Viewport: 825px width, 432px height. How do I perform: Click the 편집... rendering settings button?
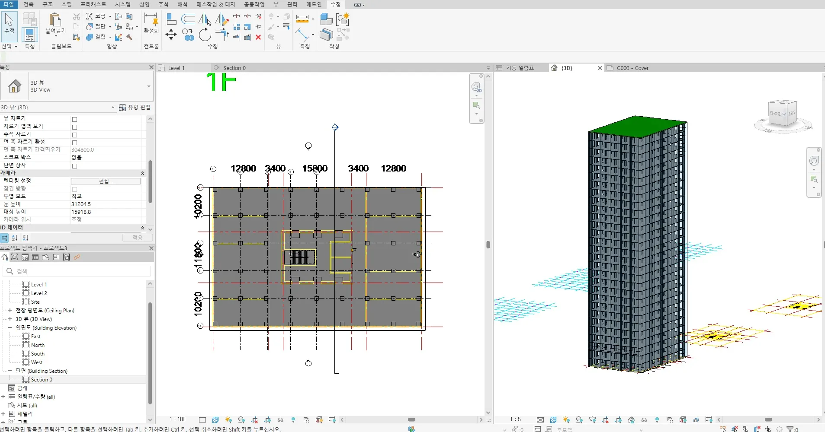pos(106,181)
